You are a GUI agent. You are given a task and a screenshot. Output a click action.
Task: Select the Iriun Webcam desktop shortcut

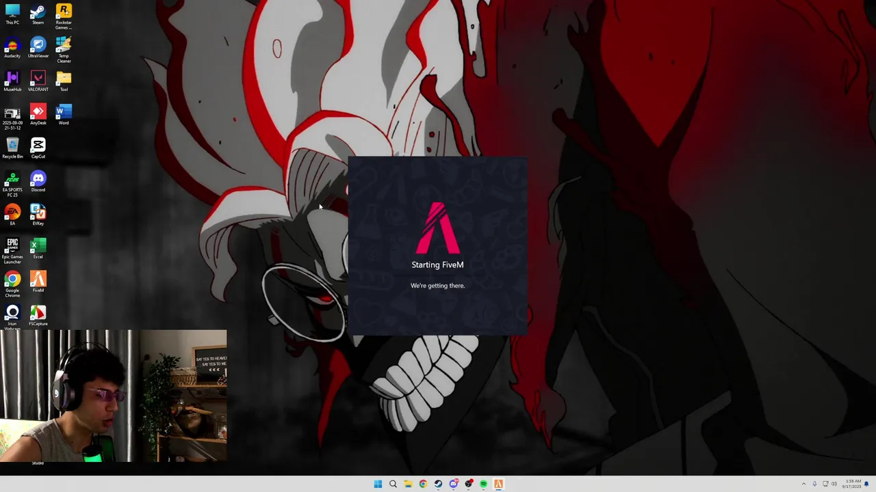coord(12,317)
